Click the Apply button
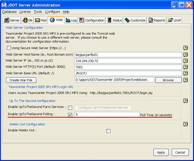The image size is (194, 161). click(x=161, y=153)
